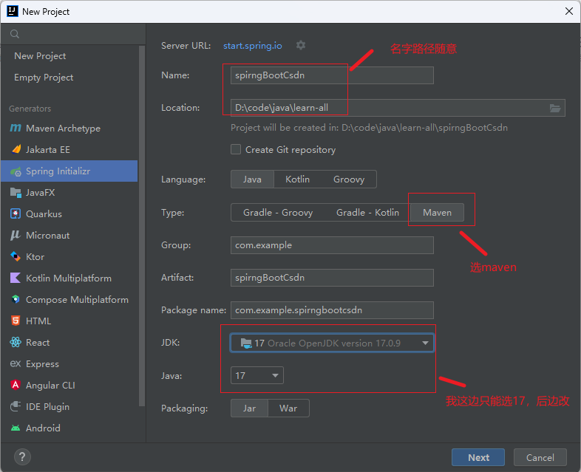
Task: Select War packaging
Action: 288,408
